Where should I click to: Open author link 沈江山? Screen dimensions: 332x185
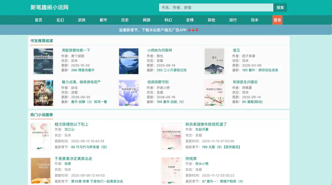click(x=69, y=129)
